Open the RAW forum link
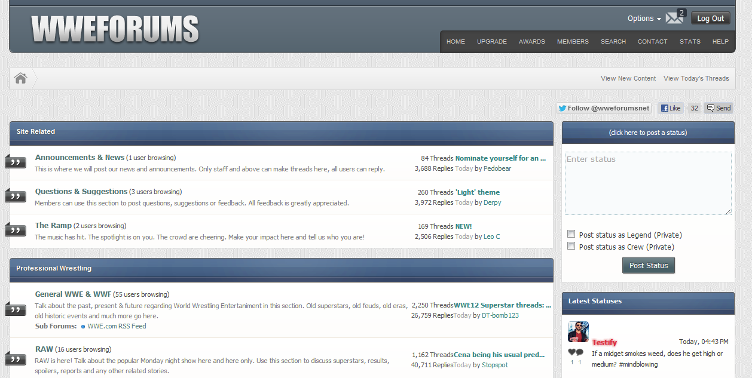Screen dimensions: 752x378 click(44, 349)
